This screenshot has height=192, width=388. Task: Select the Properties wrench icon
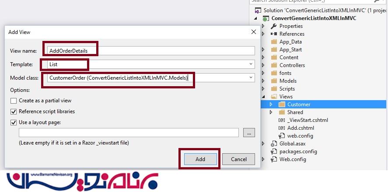click(274, 26)
